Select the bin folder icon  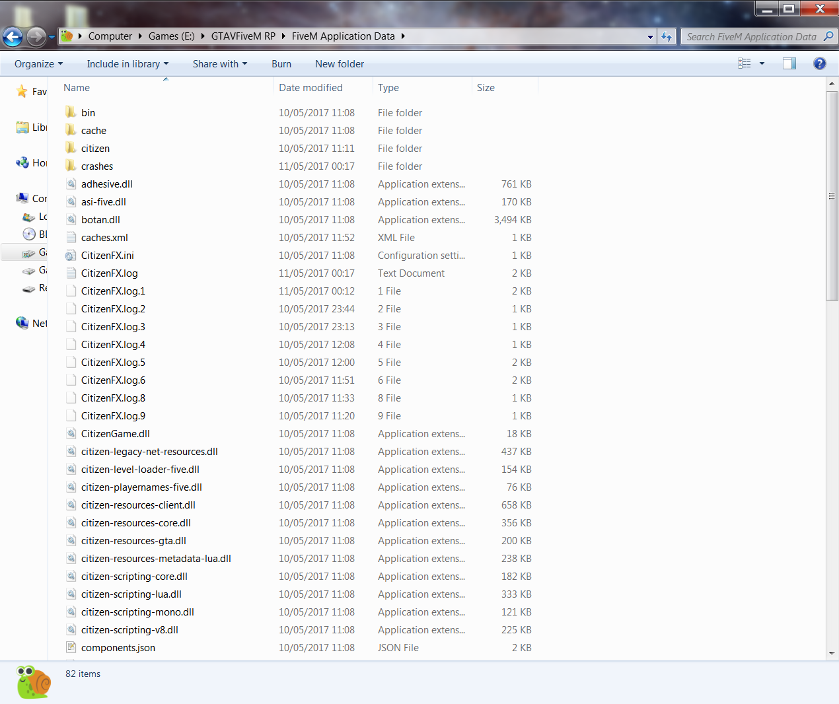click(71, 112)
